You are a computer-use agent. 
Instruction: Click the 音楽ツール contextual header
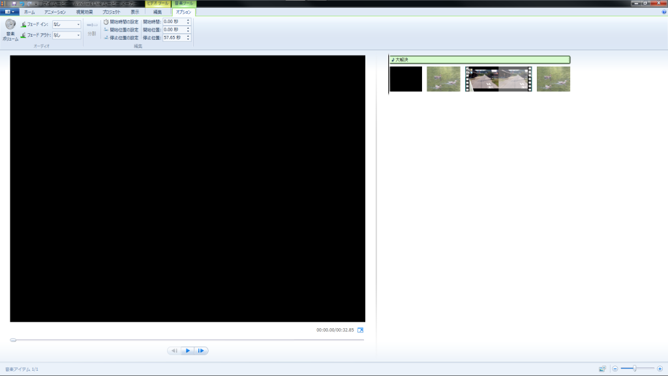click(183, 3)
